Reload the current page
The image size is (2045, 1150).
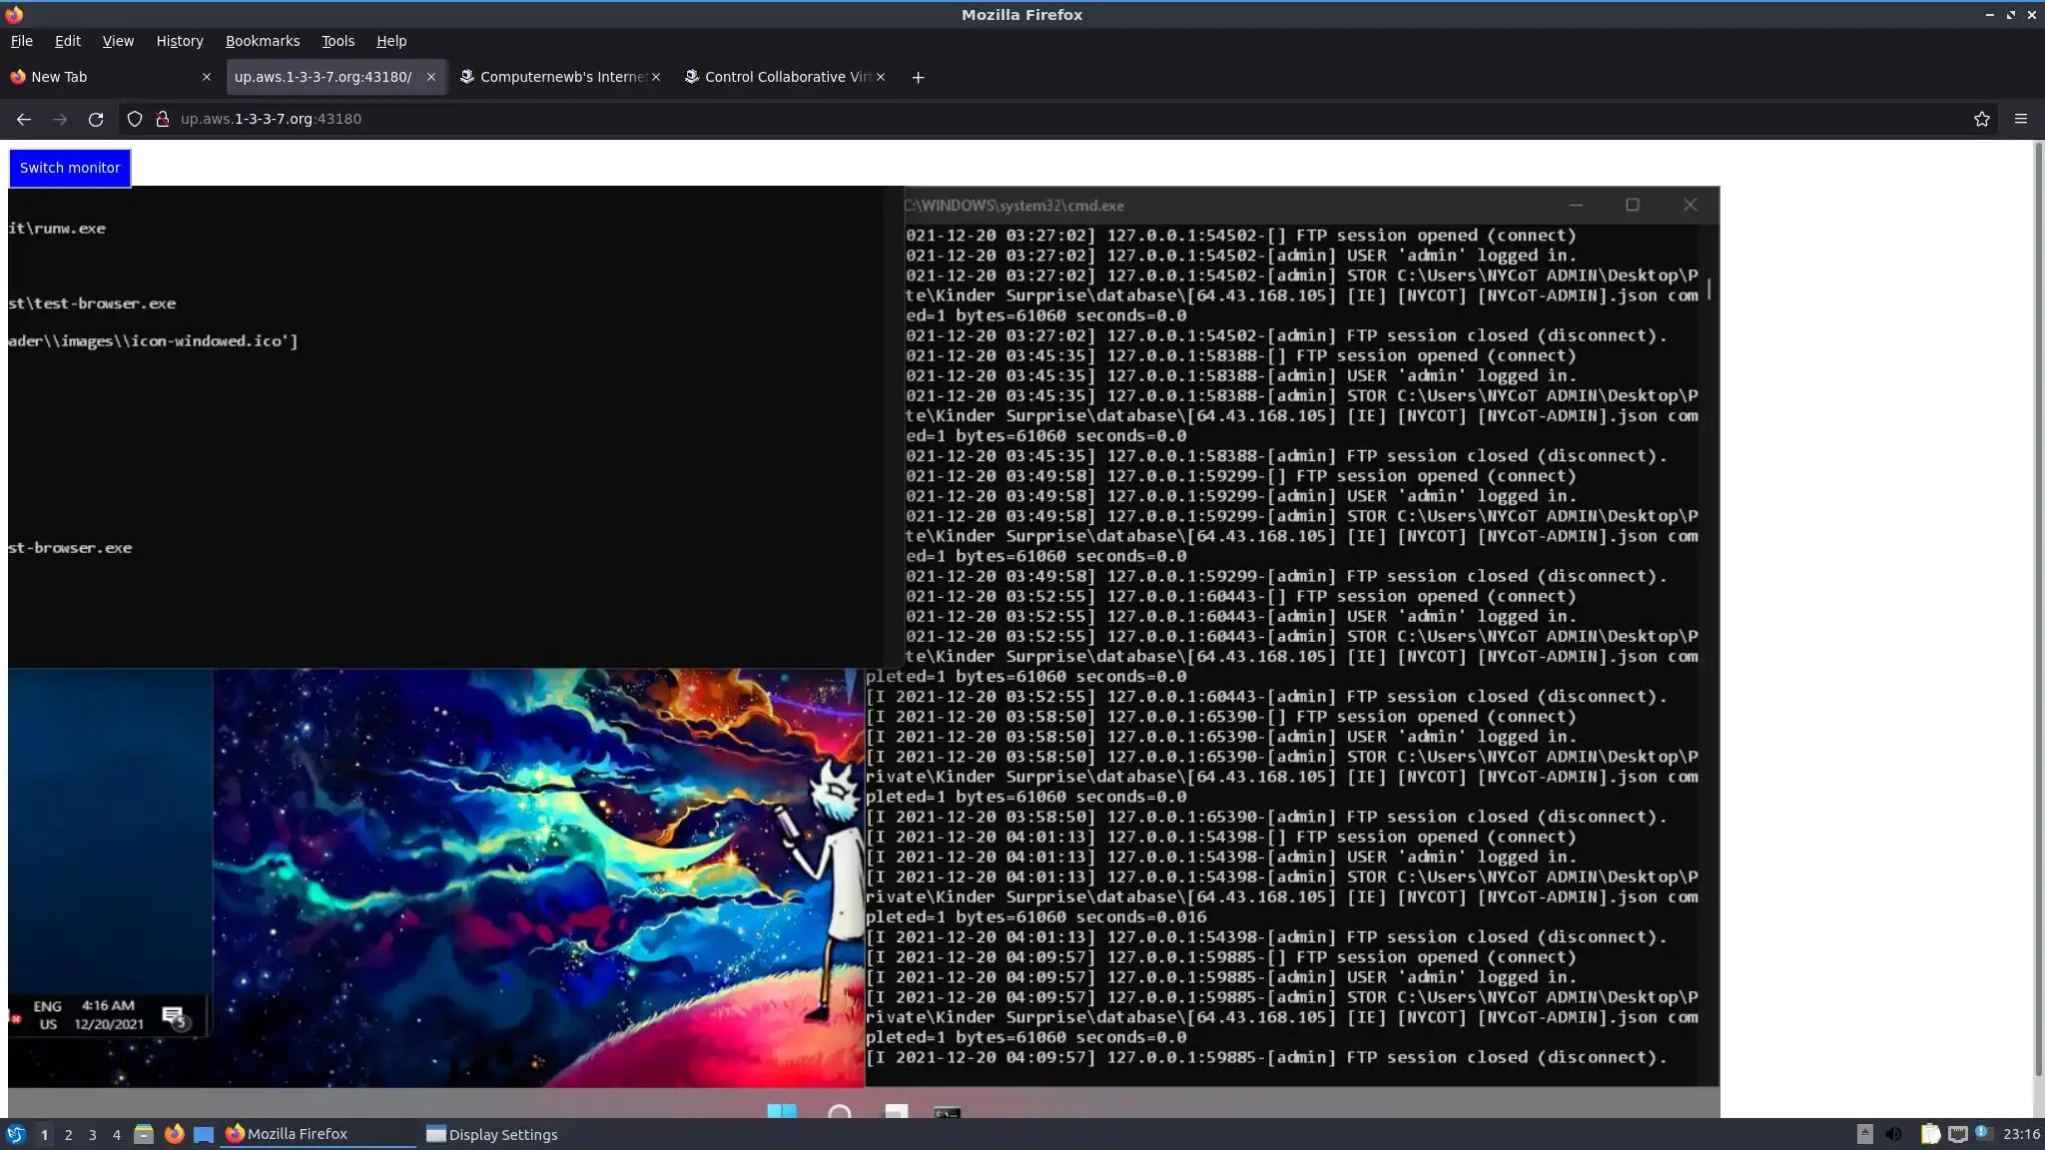click(96, 119)
